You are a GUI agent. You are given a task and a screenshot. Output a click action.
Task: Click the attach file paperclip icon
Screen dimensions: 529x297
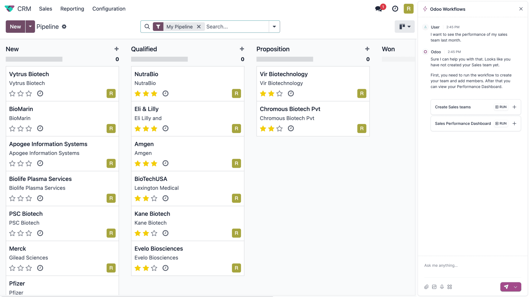pos(427,287)
